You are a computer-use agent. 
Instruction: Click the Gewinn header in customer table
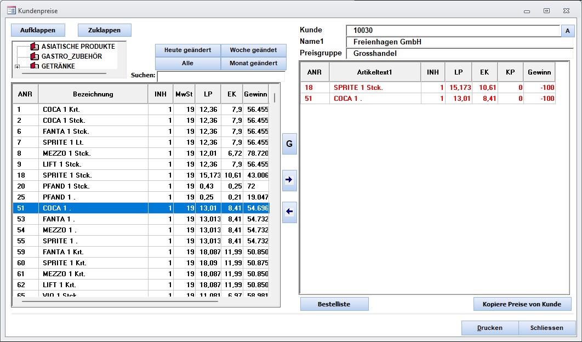tap(539, 72)
